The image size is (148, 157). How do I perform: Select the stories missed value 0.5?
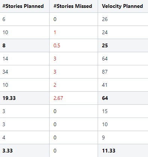click(x=57, y=45)
